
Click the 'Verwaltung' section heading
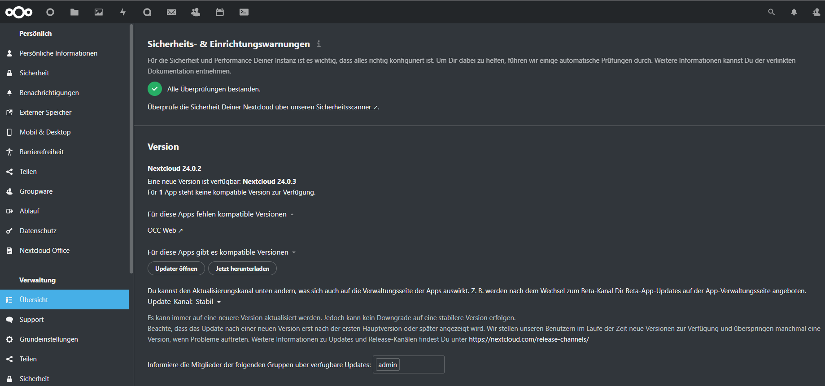(x=38, y=280)
